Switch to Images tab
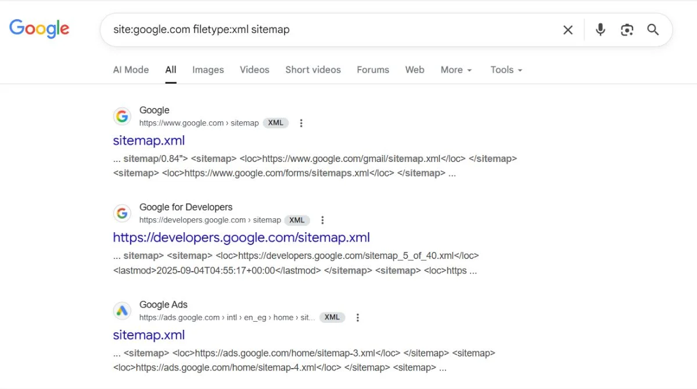The width and height of the screenshot is (697, 389). coord(208,70)
